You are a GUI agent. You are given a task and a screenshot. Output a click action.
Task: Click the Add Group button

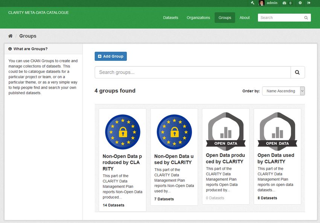(x=111, y=56)
